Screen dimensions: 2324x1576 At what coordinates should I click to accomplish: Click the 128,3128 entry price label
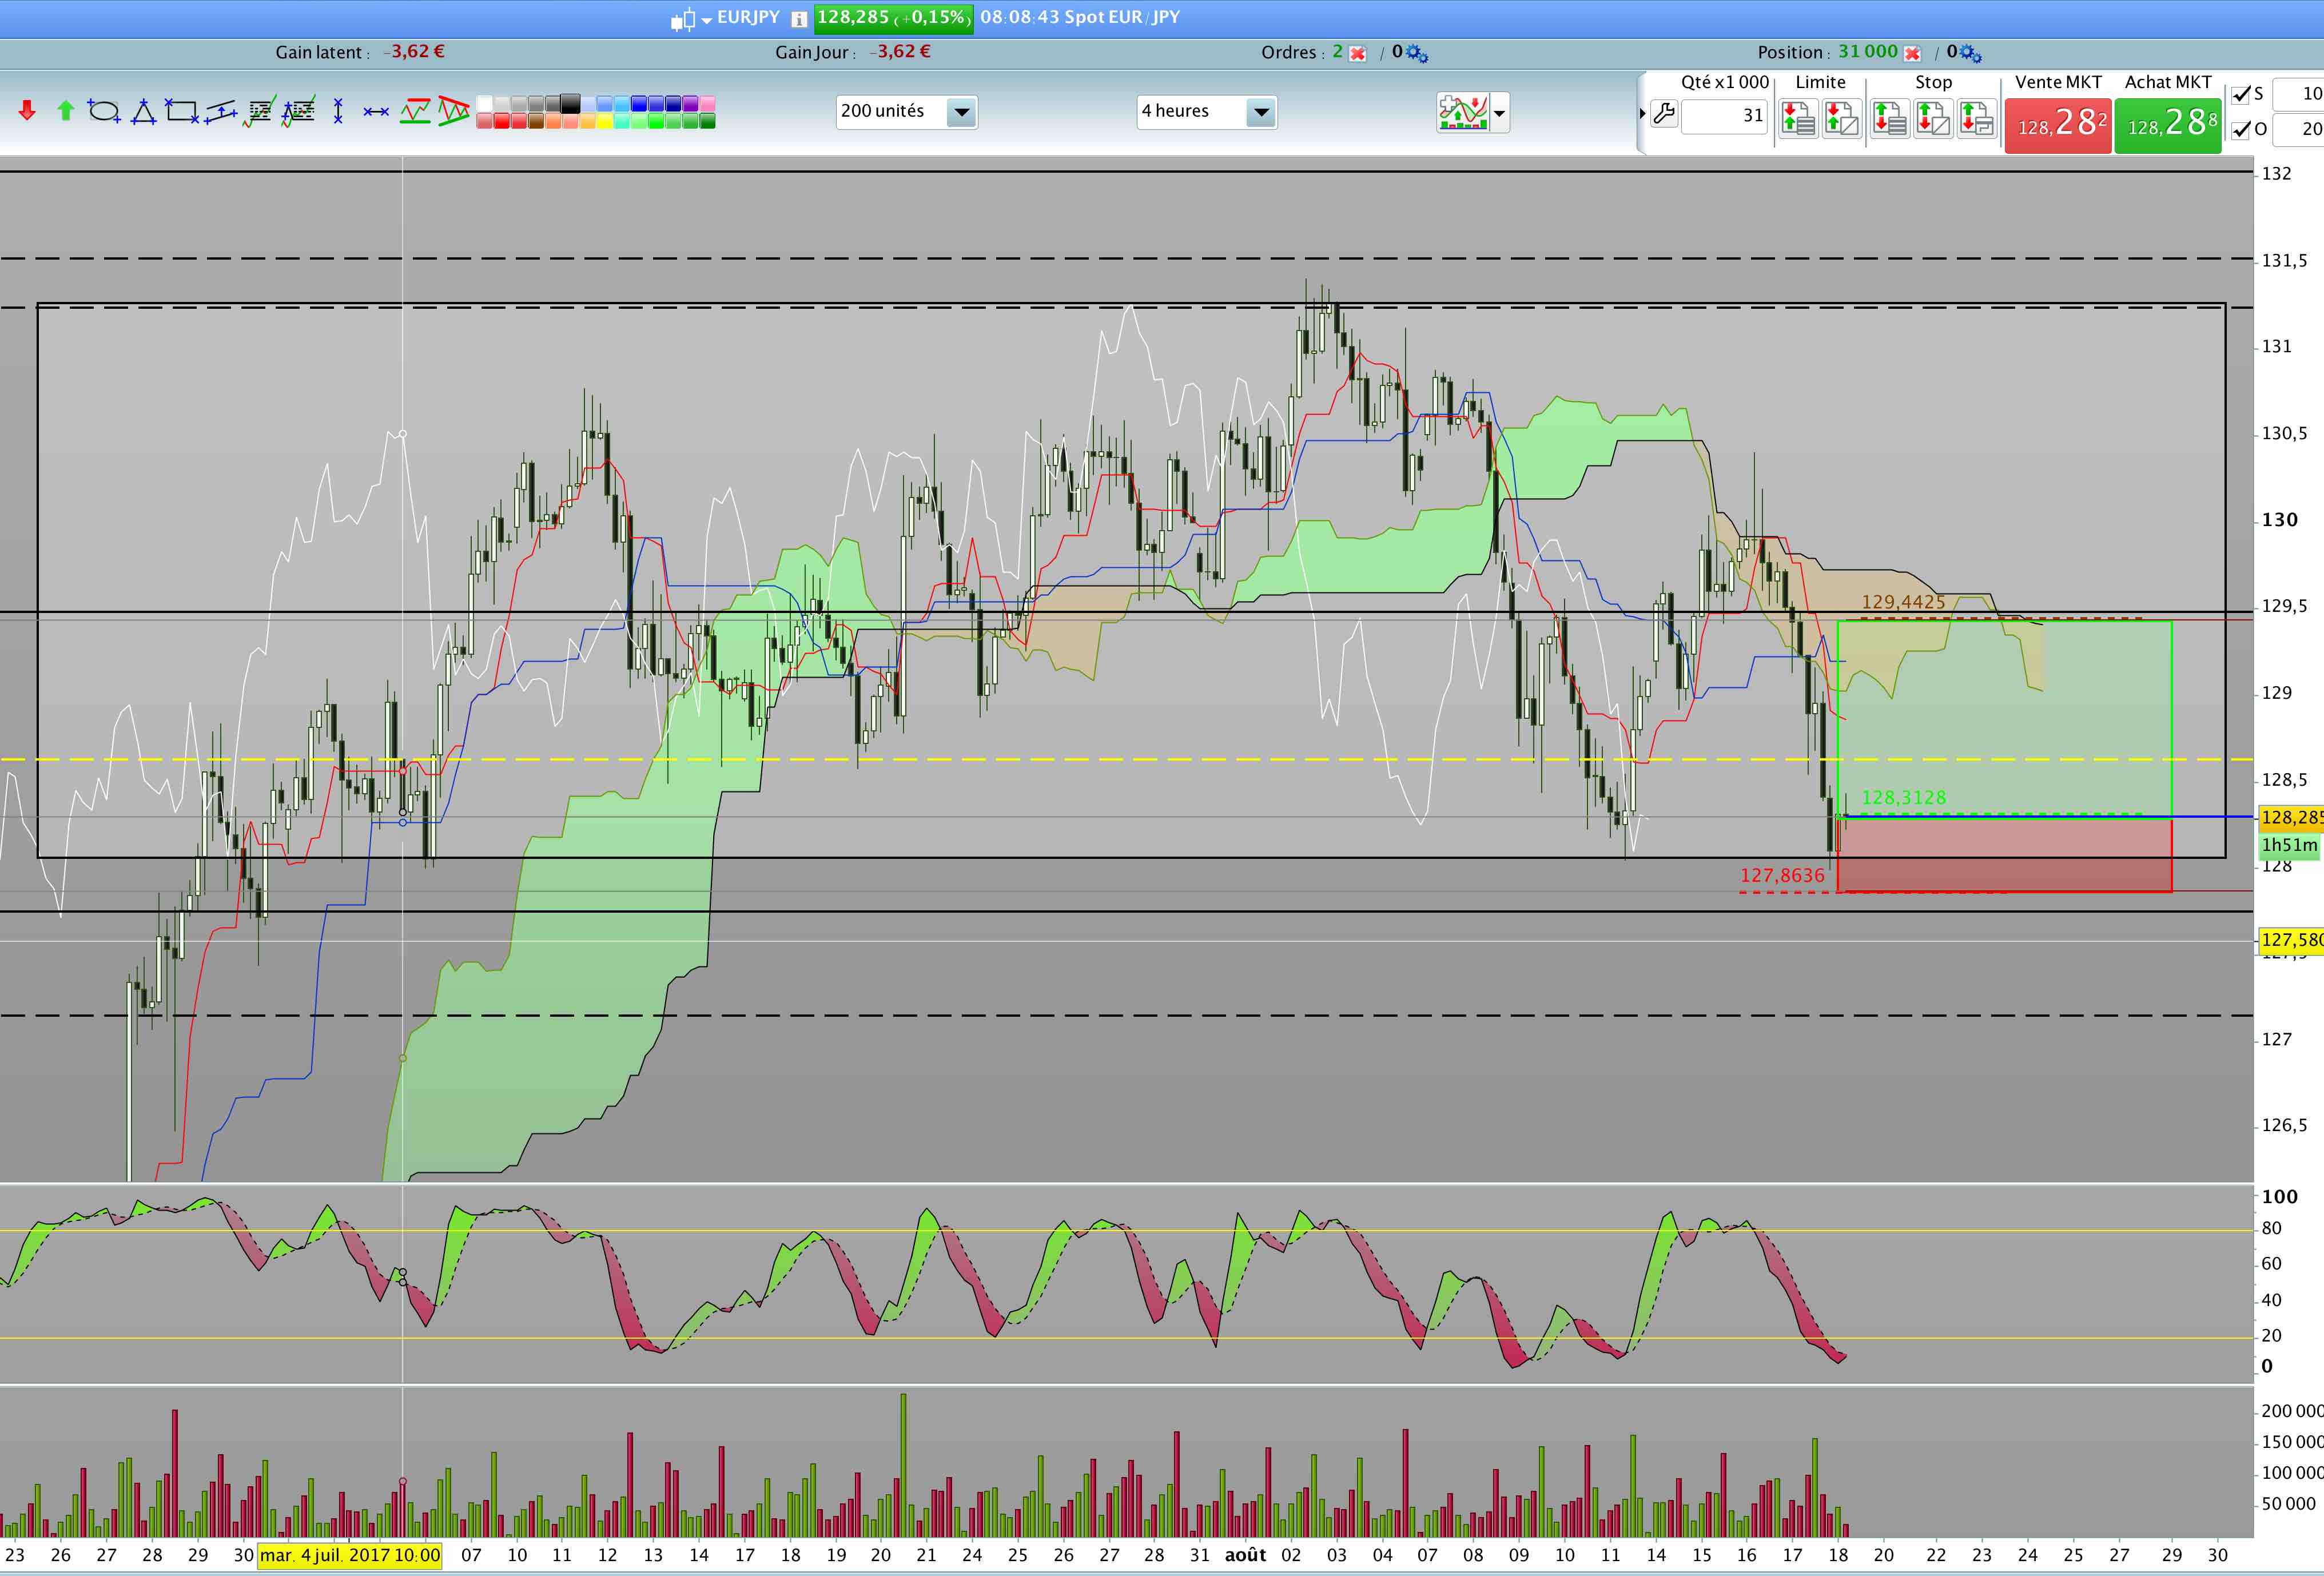tap(1903, 798)
